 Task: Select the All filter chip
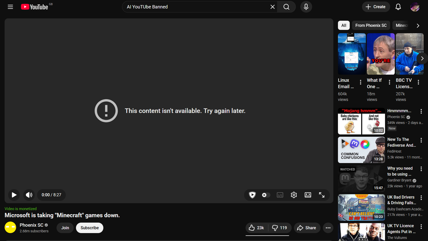point(344,25)
